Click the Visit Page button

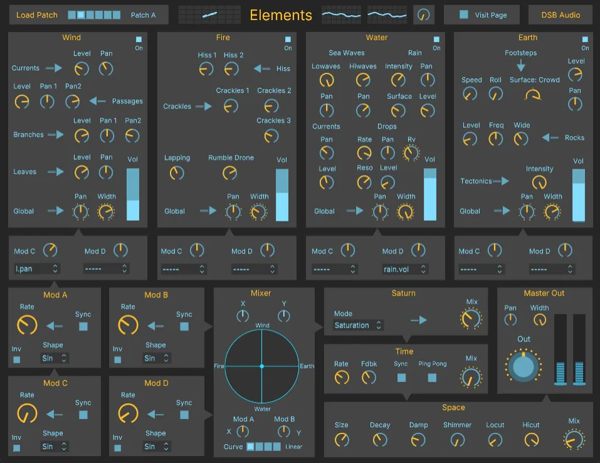[x=482, y=14]
